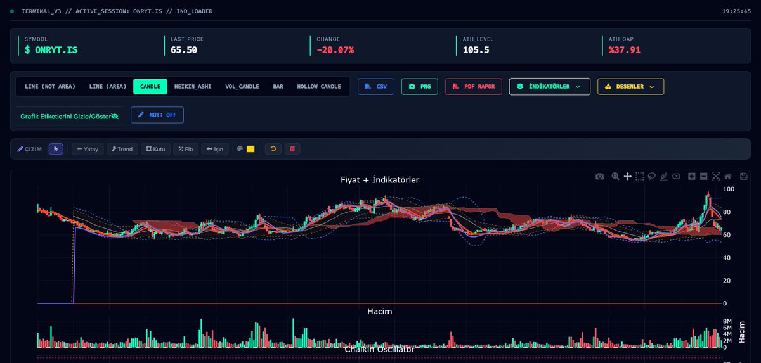Screen dimensions: 761x363
Task: Switch chart type to HEIKIN_ASHI
Action: 193,86
